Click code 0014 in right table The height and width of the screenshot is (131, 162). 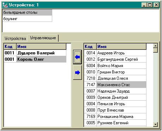(90, 53)
